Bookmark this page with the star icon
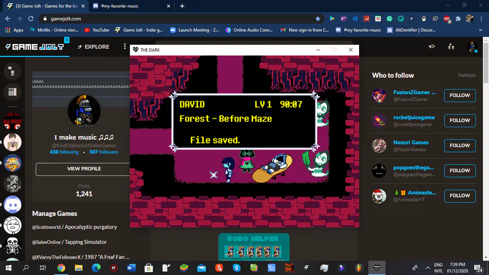The image size is (489, 275). 317,18
